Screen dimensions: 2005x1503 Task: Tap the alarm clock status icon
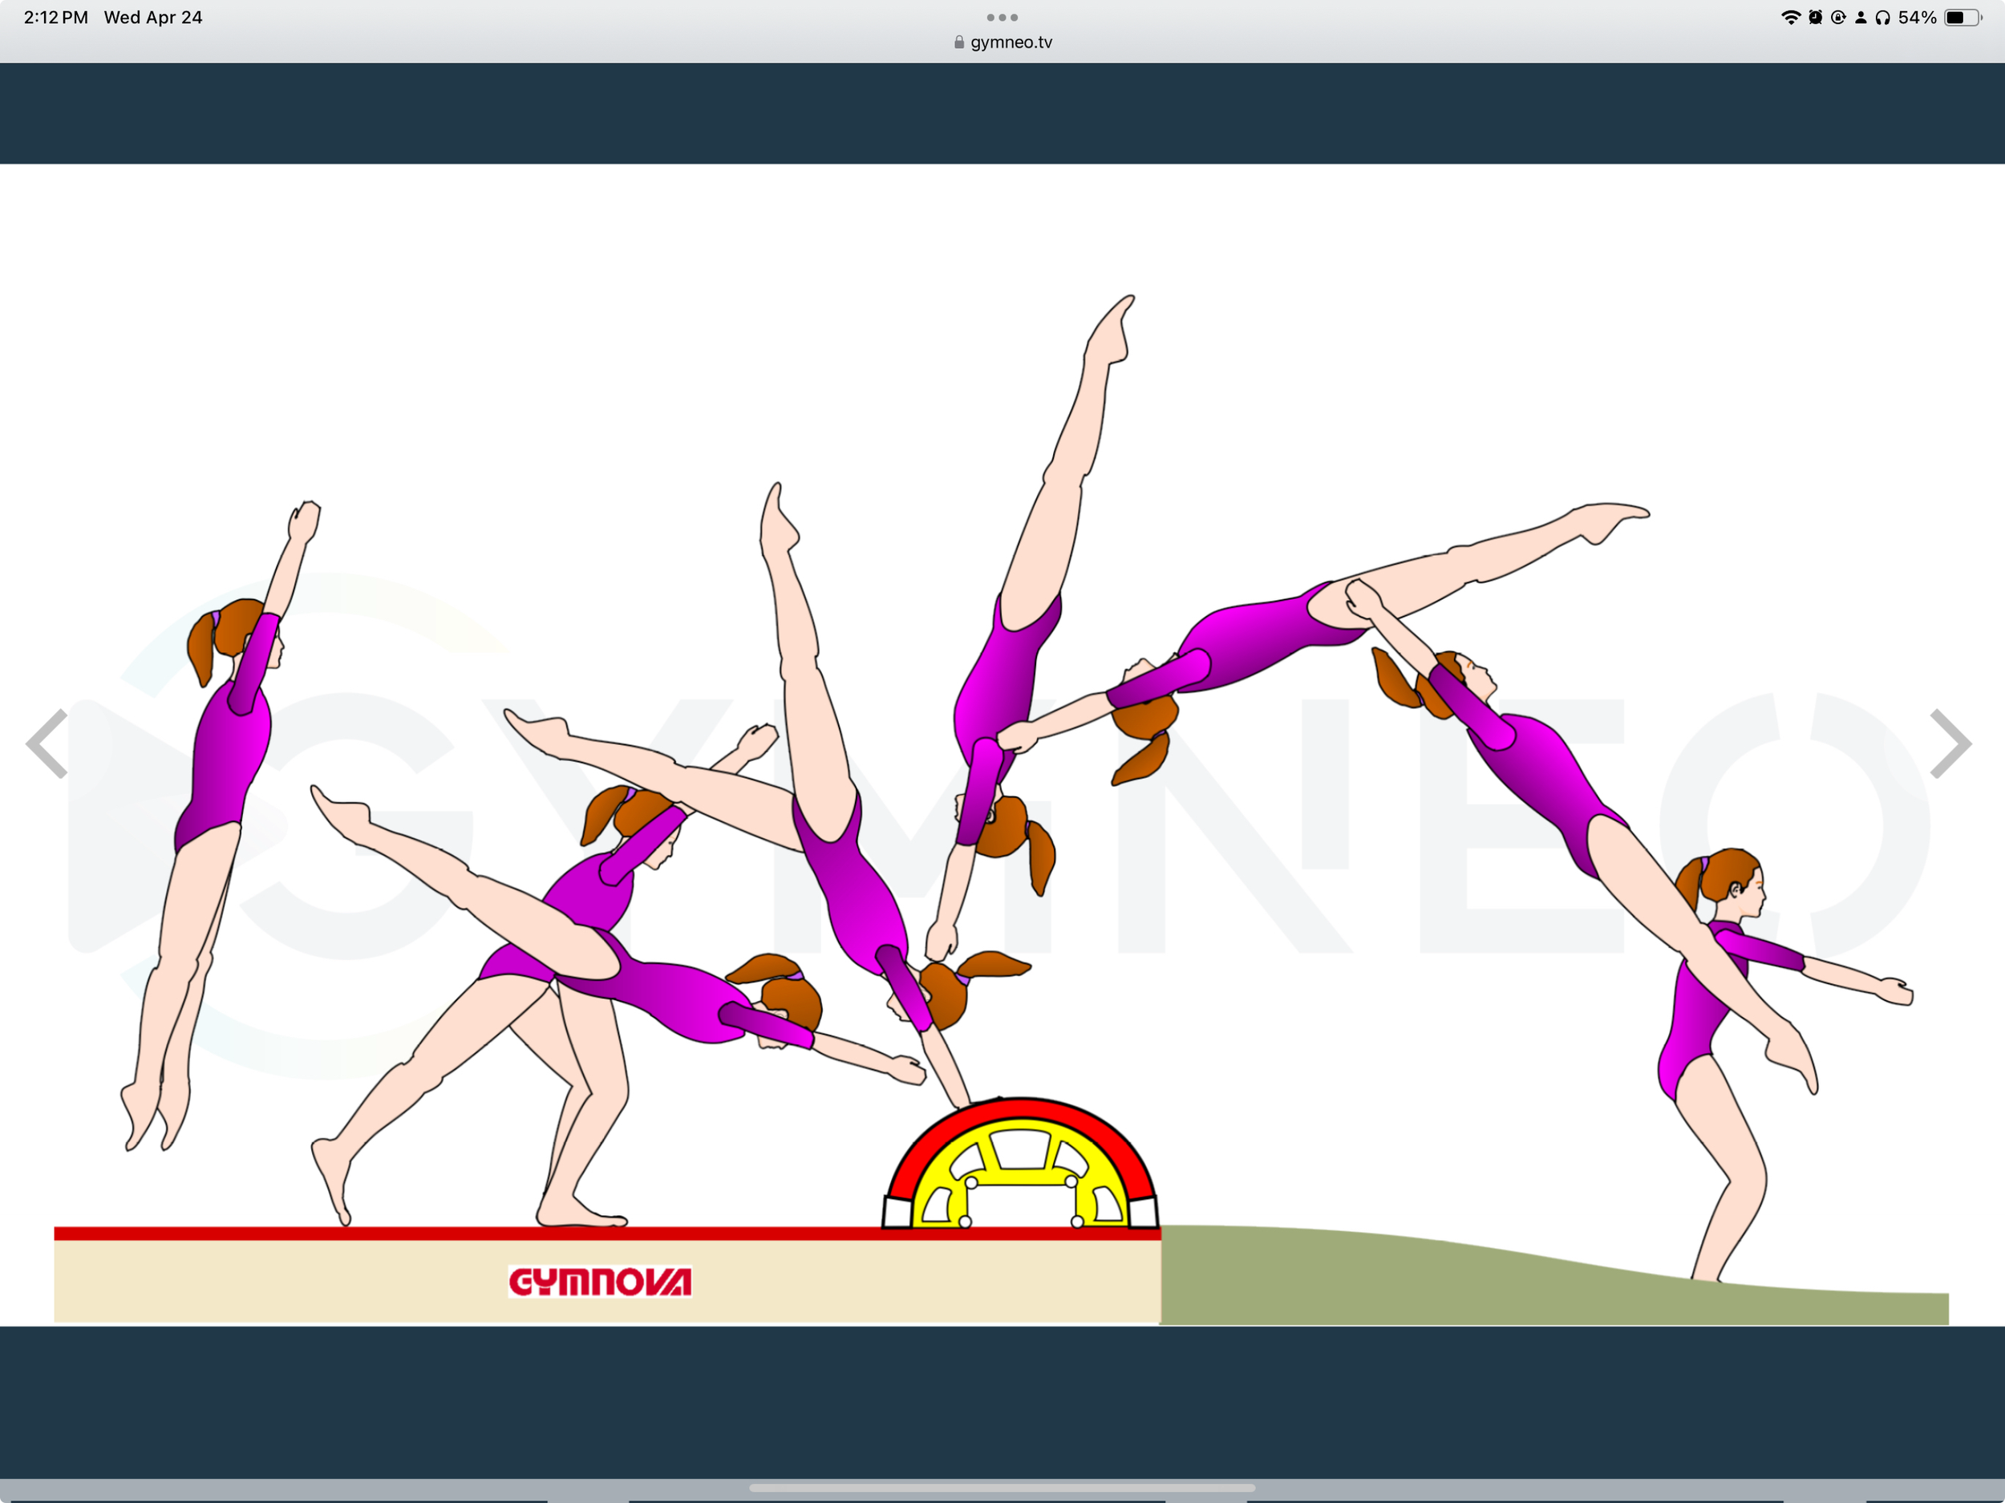pyautogui.click(x=1816, y=17)
